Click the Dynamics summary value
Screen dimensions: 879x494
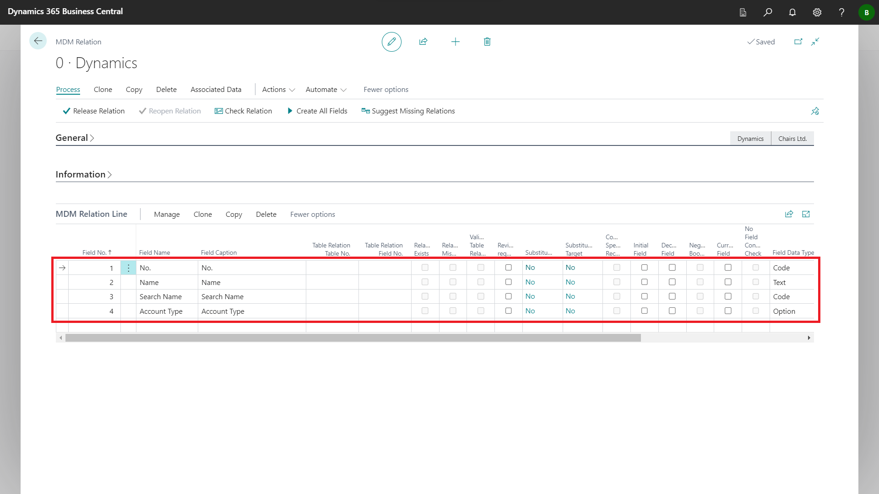[x=750, y=139]
